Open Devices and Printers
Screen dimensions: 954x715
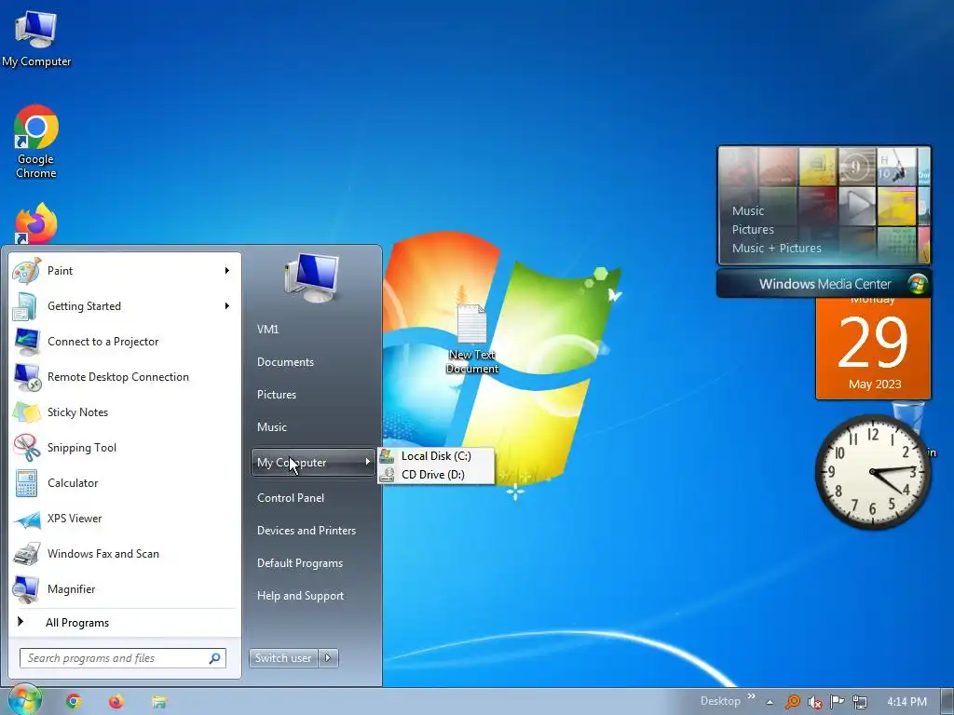[x=306, y=531]
